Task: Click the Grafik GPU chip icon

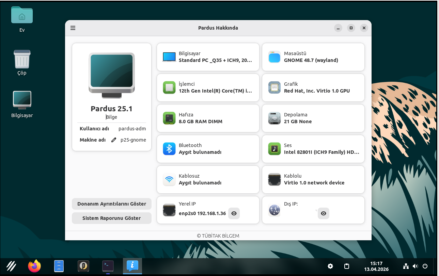Action: pos(275,87)
